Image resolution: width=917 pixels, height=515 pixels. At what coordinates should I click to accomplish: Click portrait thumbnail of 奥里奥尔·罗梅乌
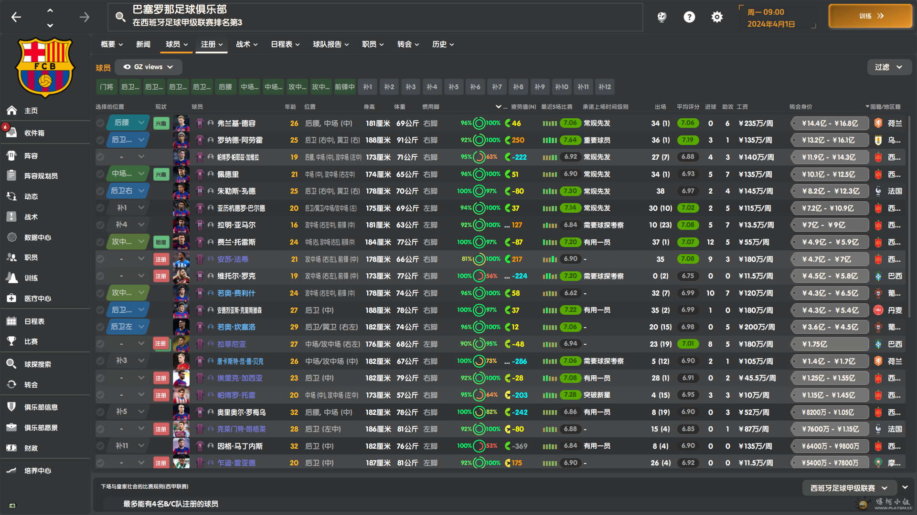click(181, 412)
